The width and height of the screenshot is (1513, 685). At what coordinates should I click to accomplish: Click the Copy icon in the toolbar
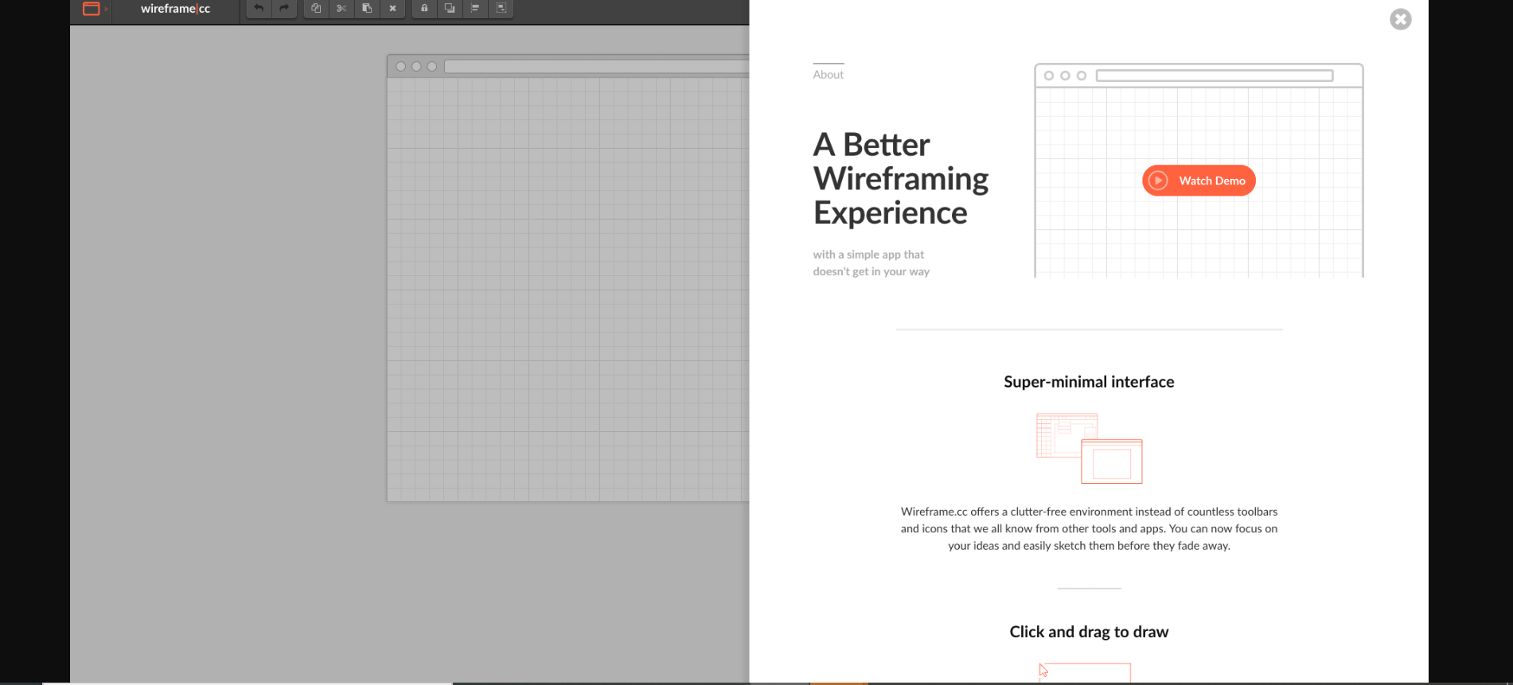(316, 9)
